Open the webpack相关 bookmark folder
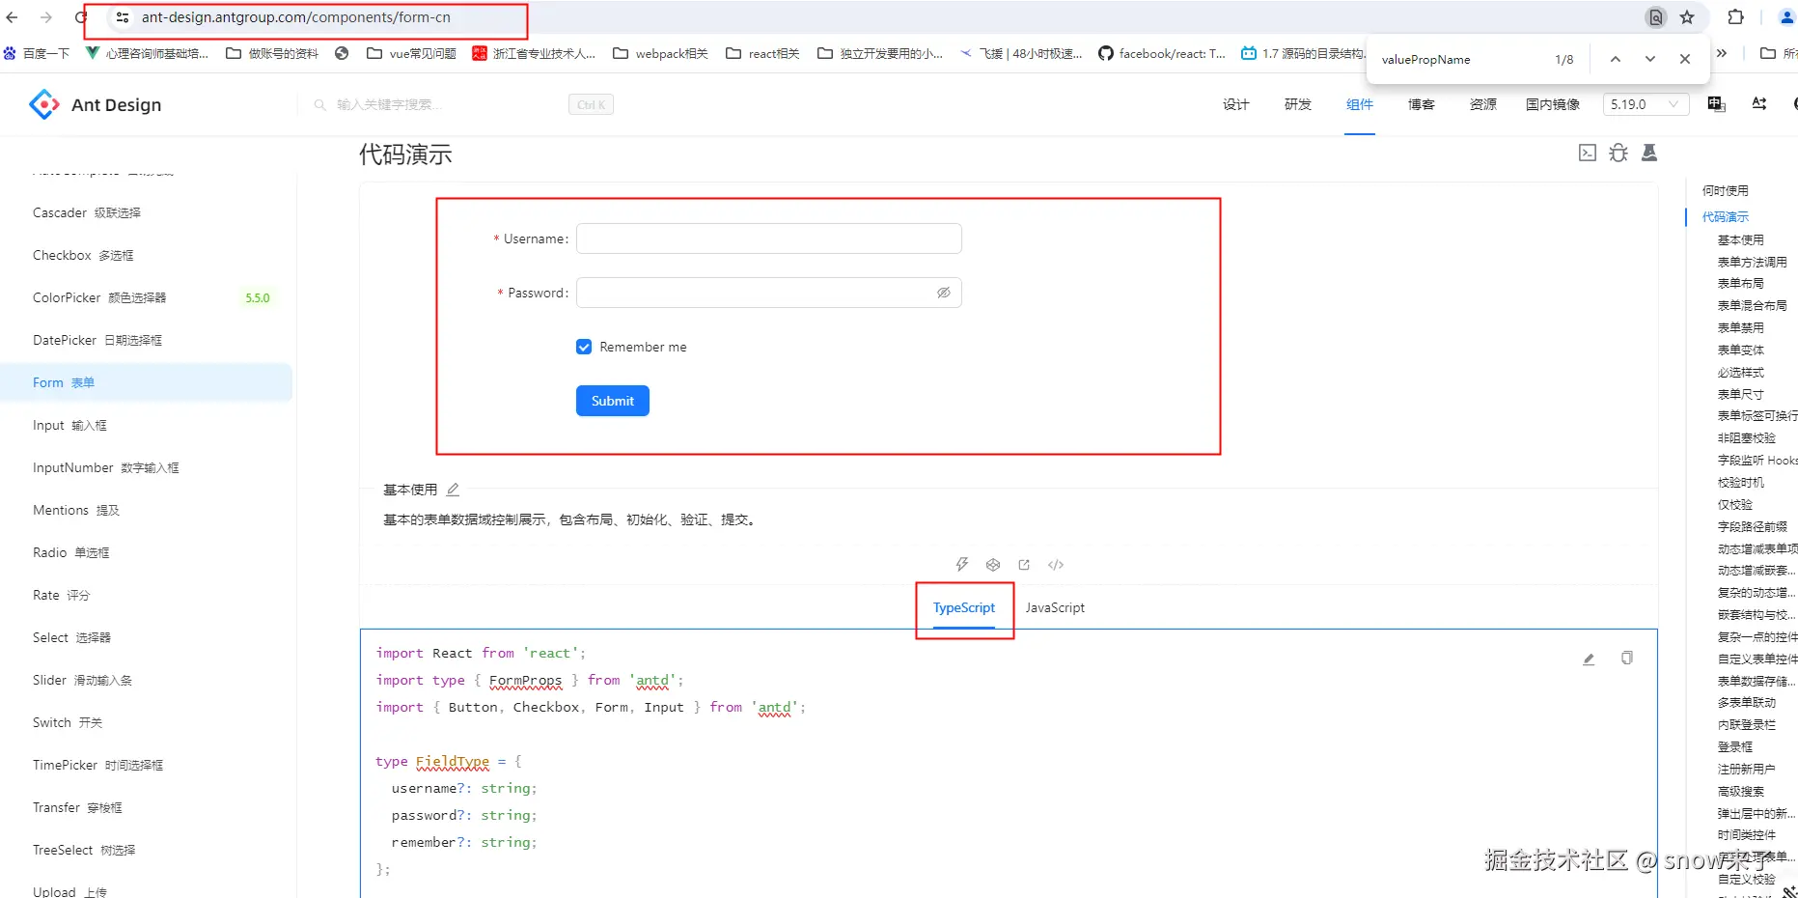 (660, 53)
